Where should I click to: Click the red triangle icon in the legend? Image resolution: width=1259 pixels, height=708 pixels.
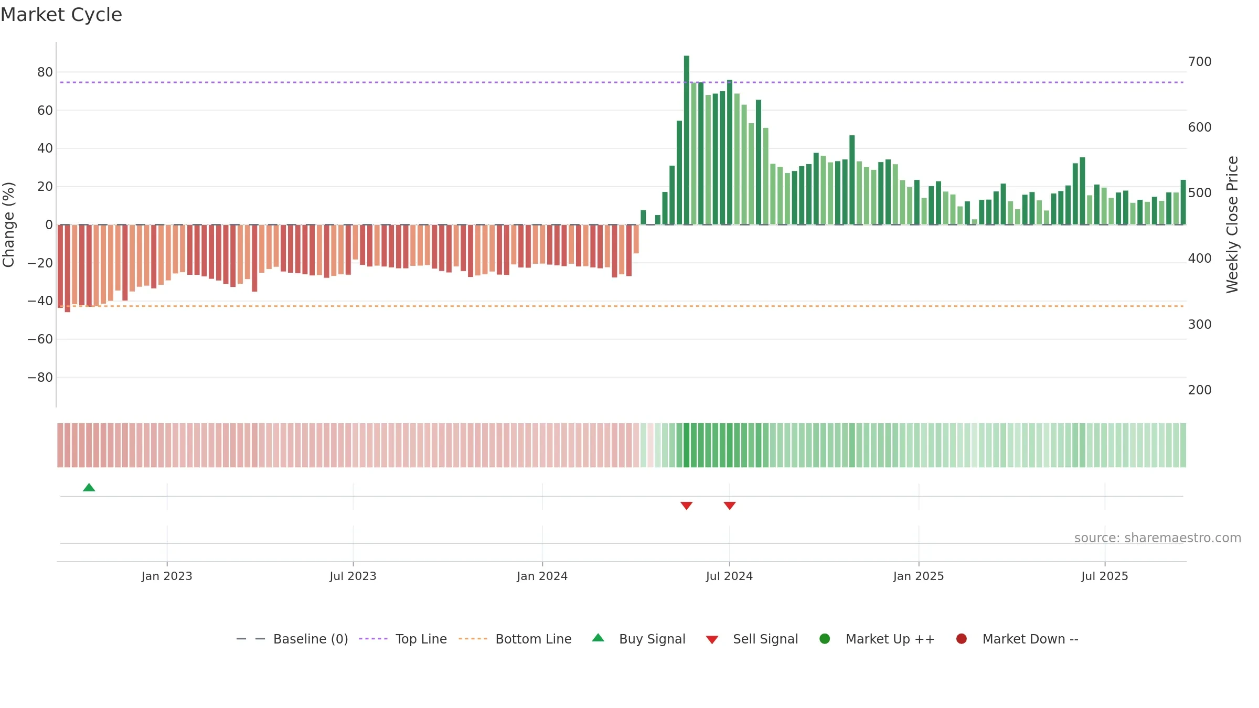712,640
